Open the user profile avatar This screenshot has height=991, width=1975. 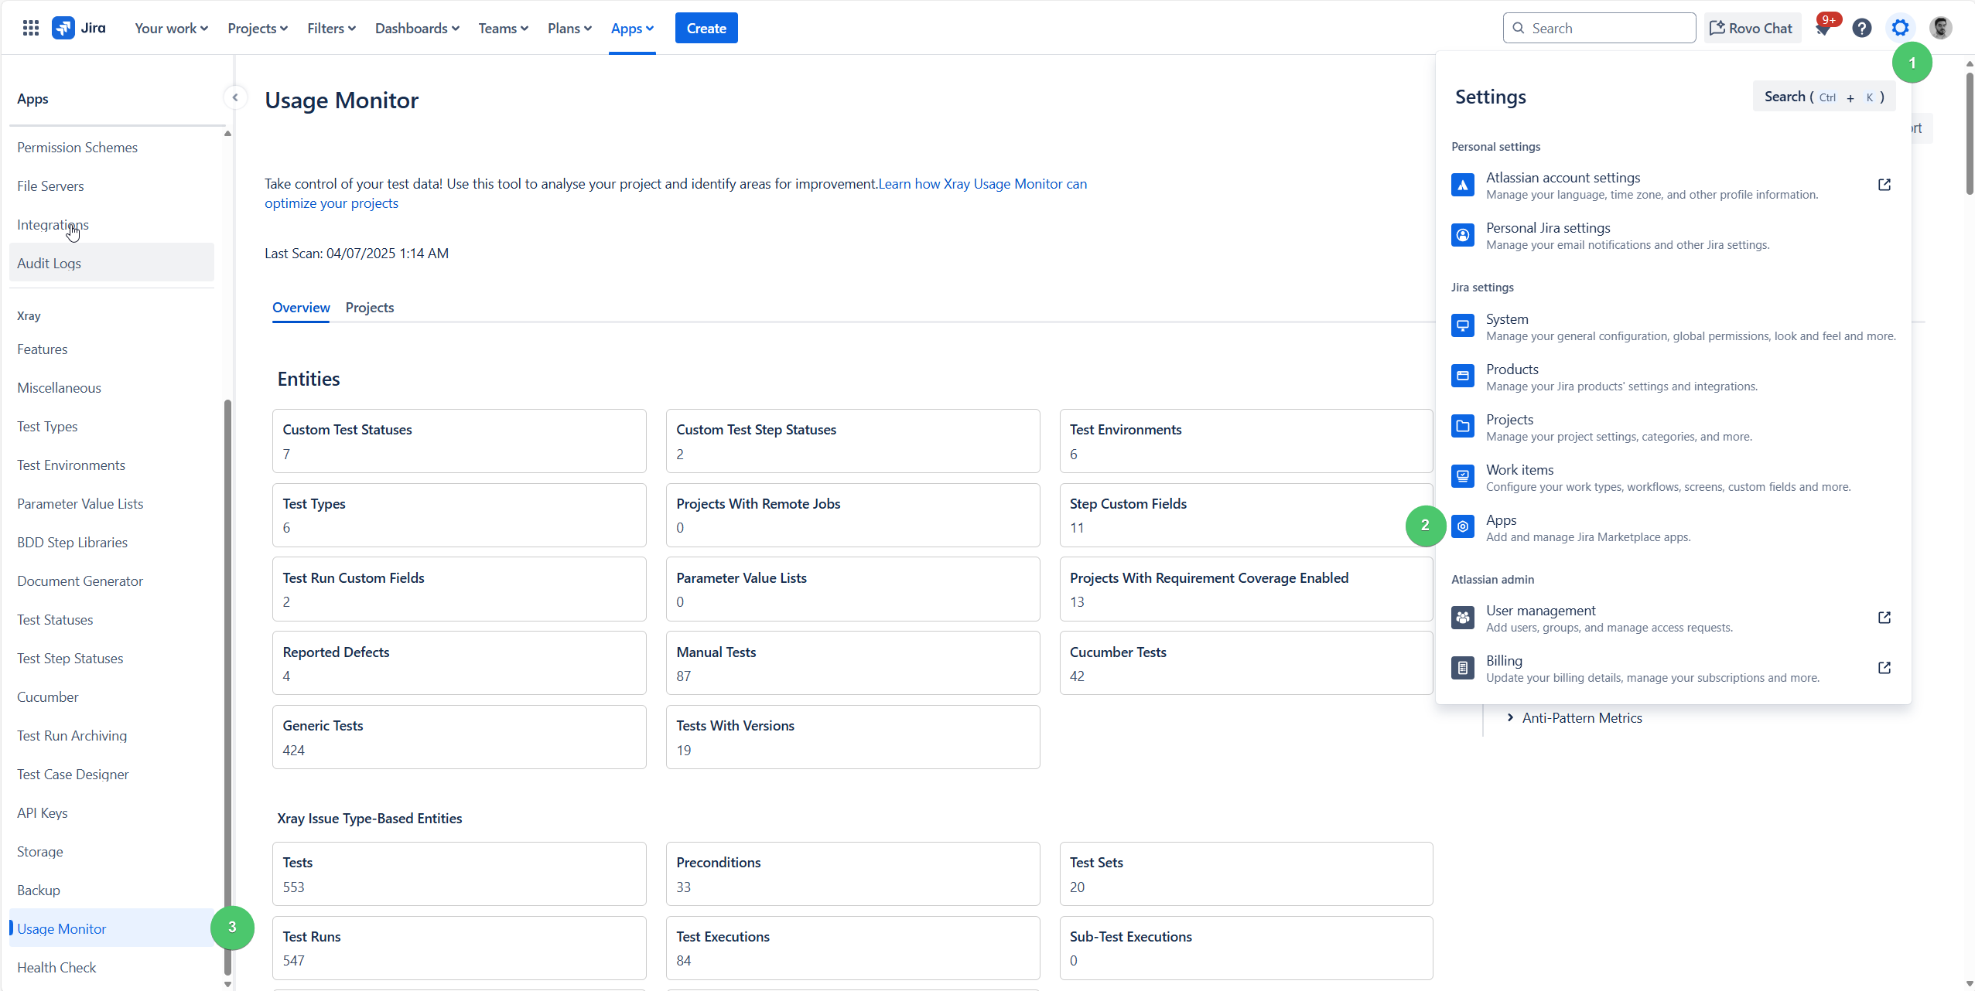click(x=1940, y=29)
